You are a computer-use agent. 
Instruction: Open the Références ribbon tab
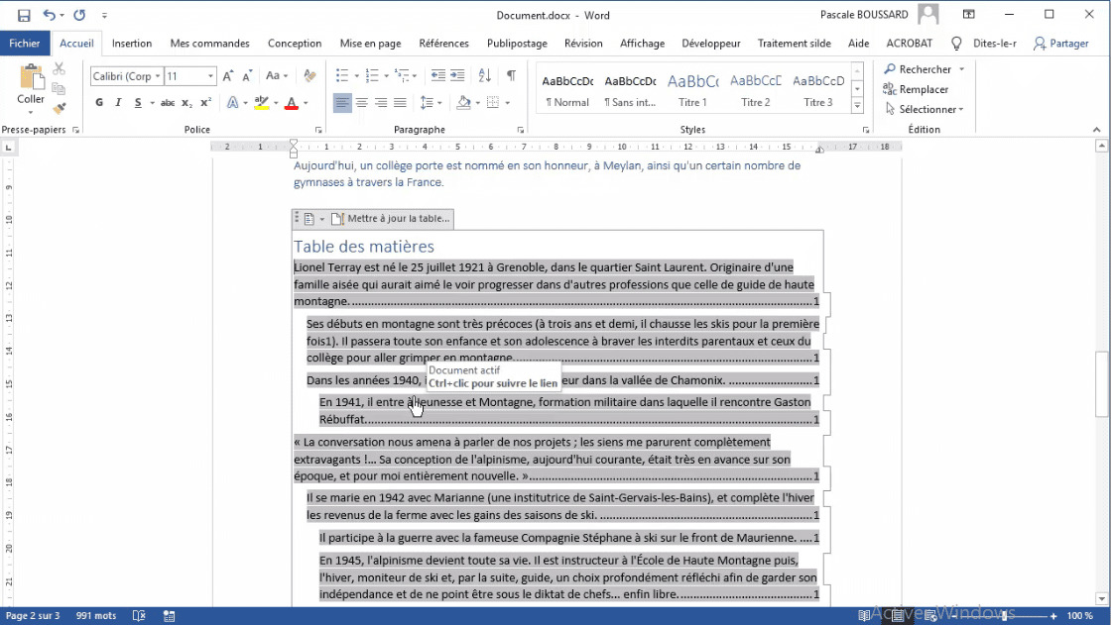click(x=443, y=44)
